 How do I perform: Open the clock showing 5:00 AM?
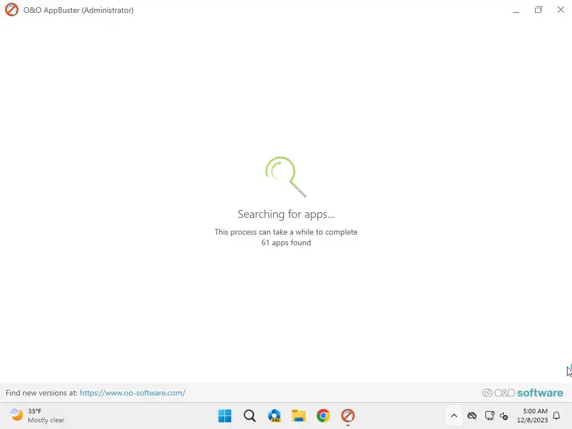pos(532,416)
